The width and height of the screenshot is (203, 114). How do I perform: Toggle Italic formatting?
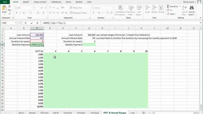20,13
